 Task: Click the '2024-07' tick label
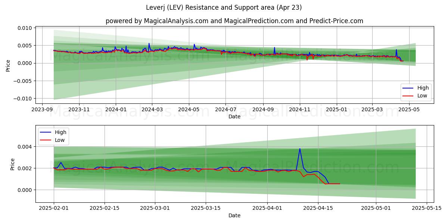pos(225,109)
